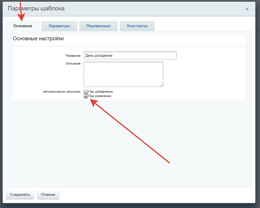The image size is (260, 208).
Task: Uncheck the При изменении checkbox
Action: point(86,96)
